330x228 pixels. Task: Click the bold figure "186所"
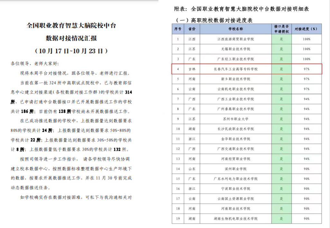click(x=27, y=111)
